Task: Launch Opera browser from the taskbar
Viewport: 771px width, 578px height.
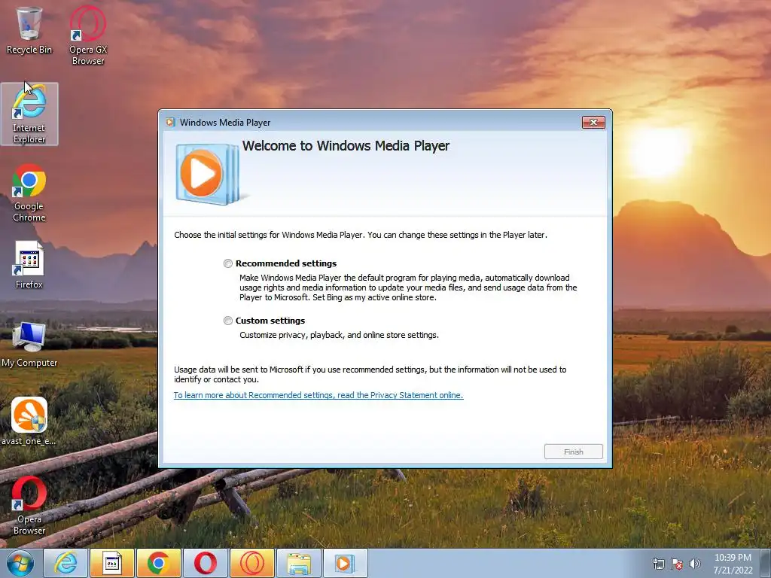Action: [205, 563]
